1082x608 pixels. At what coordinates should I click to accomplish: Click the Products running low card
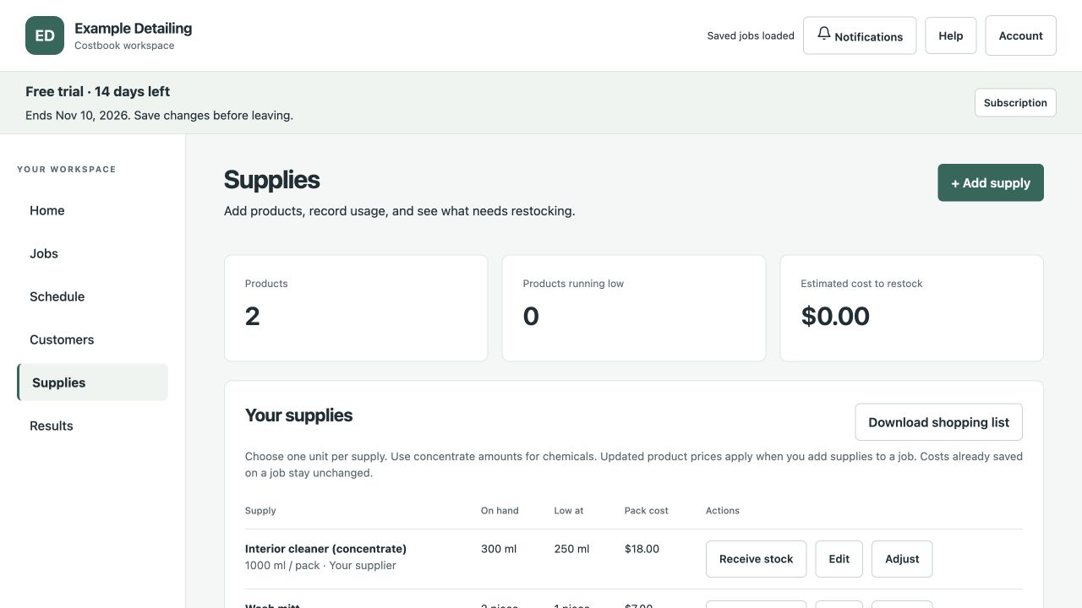634,308
